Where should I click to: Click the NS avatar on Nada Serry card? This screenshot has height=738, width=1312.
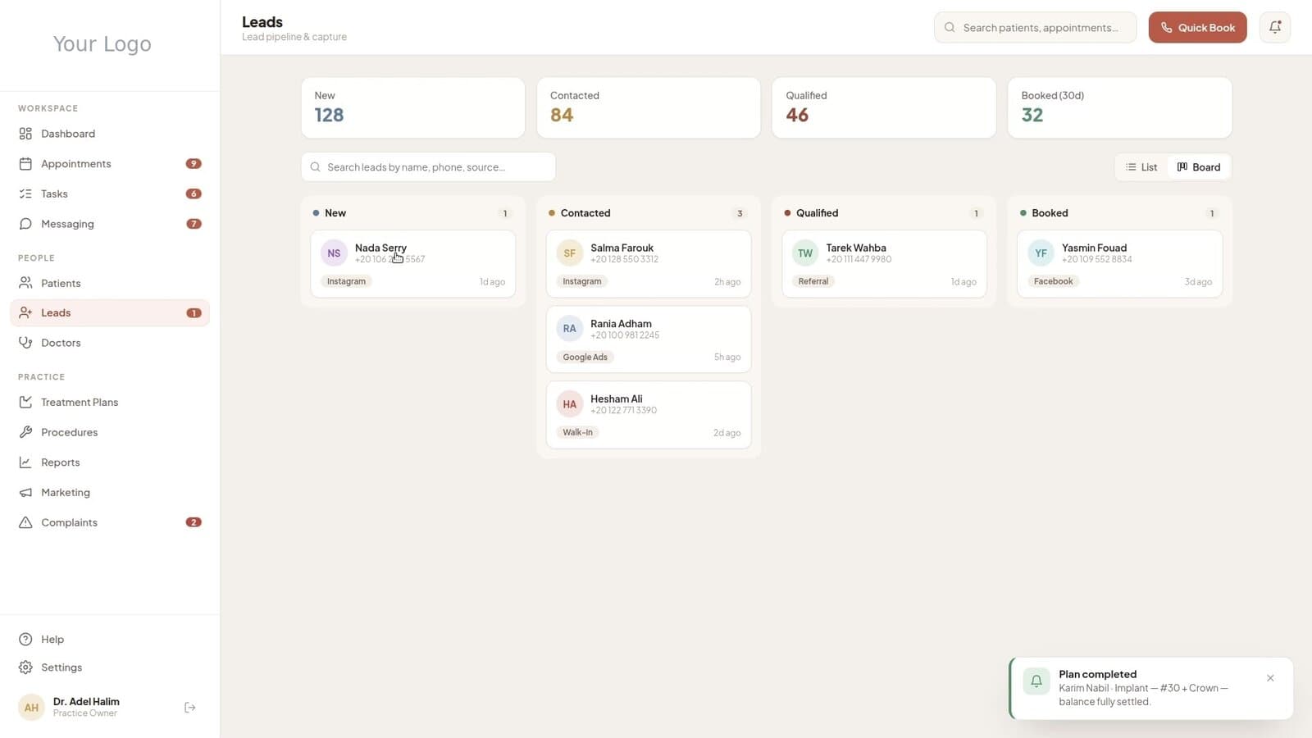(x=334, y=253)
